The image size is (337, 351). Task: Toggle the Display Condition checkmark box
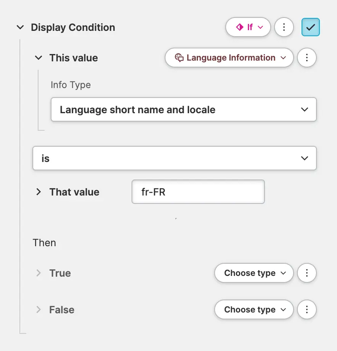[310, 27]
